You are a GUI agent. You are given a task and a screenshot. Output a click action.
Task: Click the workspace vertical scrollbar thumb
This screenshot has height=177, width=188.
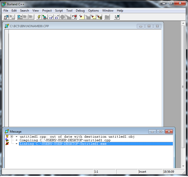pyautogui.click(x=183, y=87)
